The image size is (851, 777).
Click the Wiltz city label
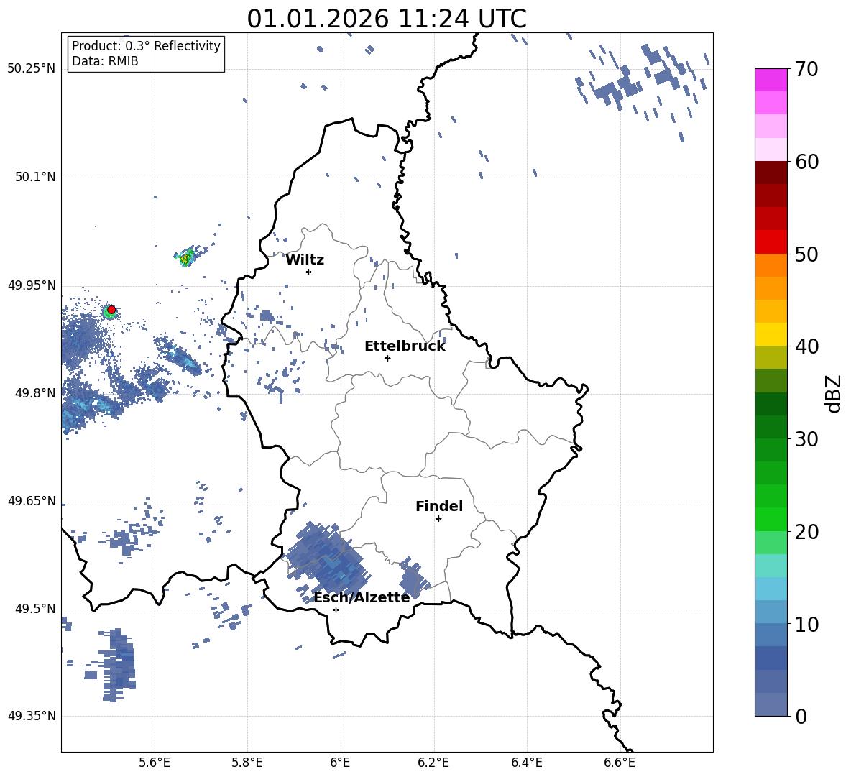click(305, 260)
